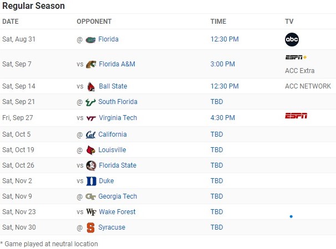Click the South Florida Bulls logo
Image resolution: width=336 pixels, height=249 pixels.
point(91,102)
